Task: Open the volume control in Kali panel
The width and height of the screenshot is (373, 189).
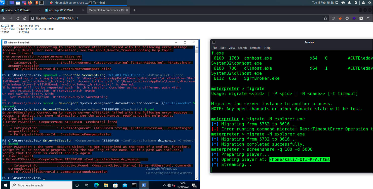Action: (x=343, y=3)
